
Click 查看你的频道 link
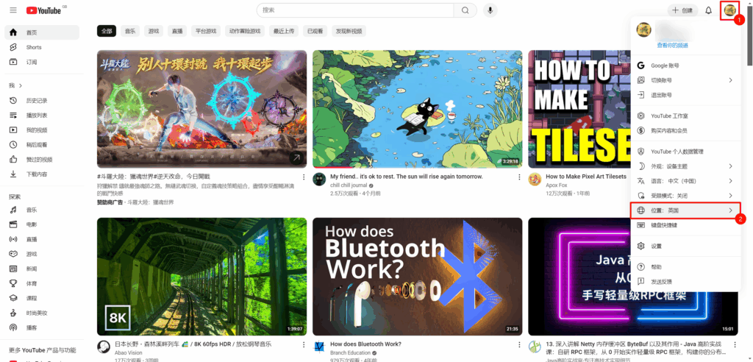coord(672,45)
